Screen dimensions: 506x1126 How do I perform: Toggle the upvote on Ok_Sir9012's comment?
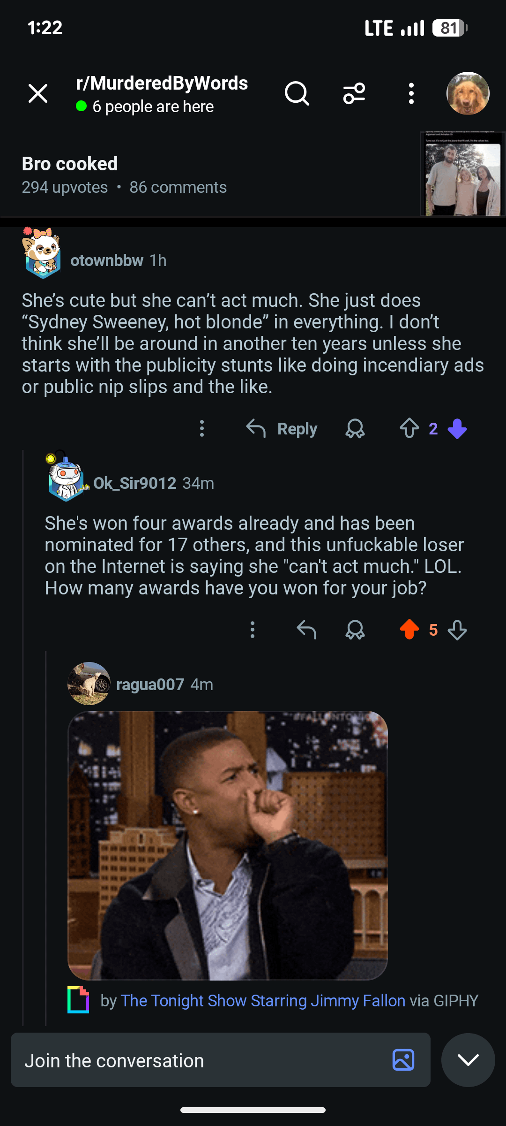coord(409,630)
